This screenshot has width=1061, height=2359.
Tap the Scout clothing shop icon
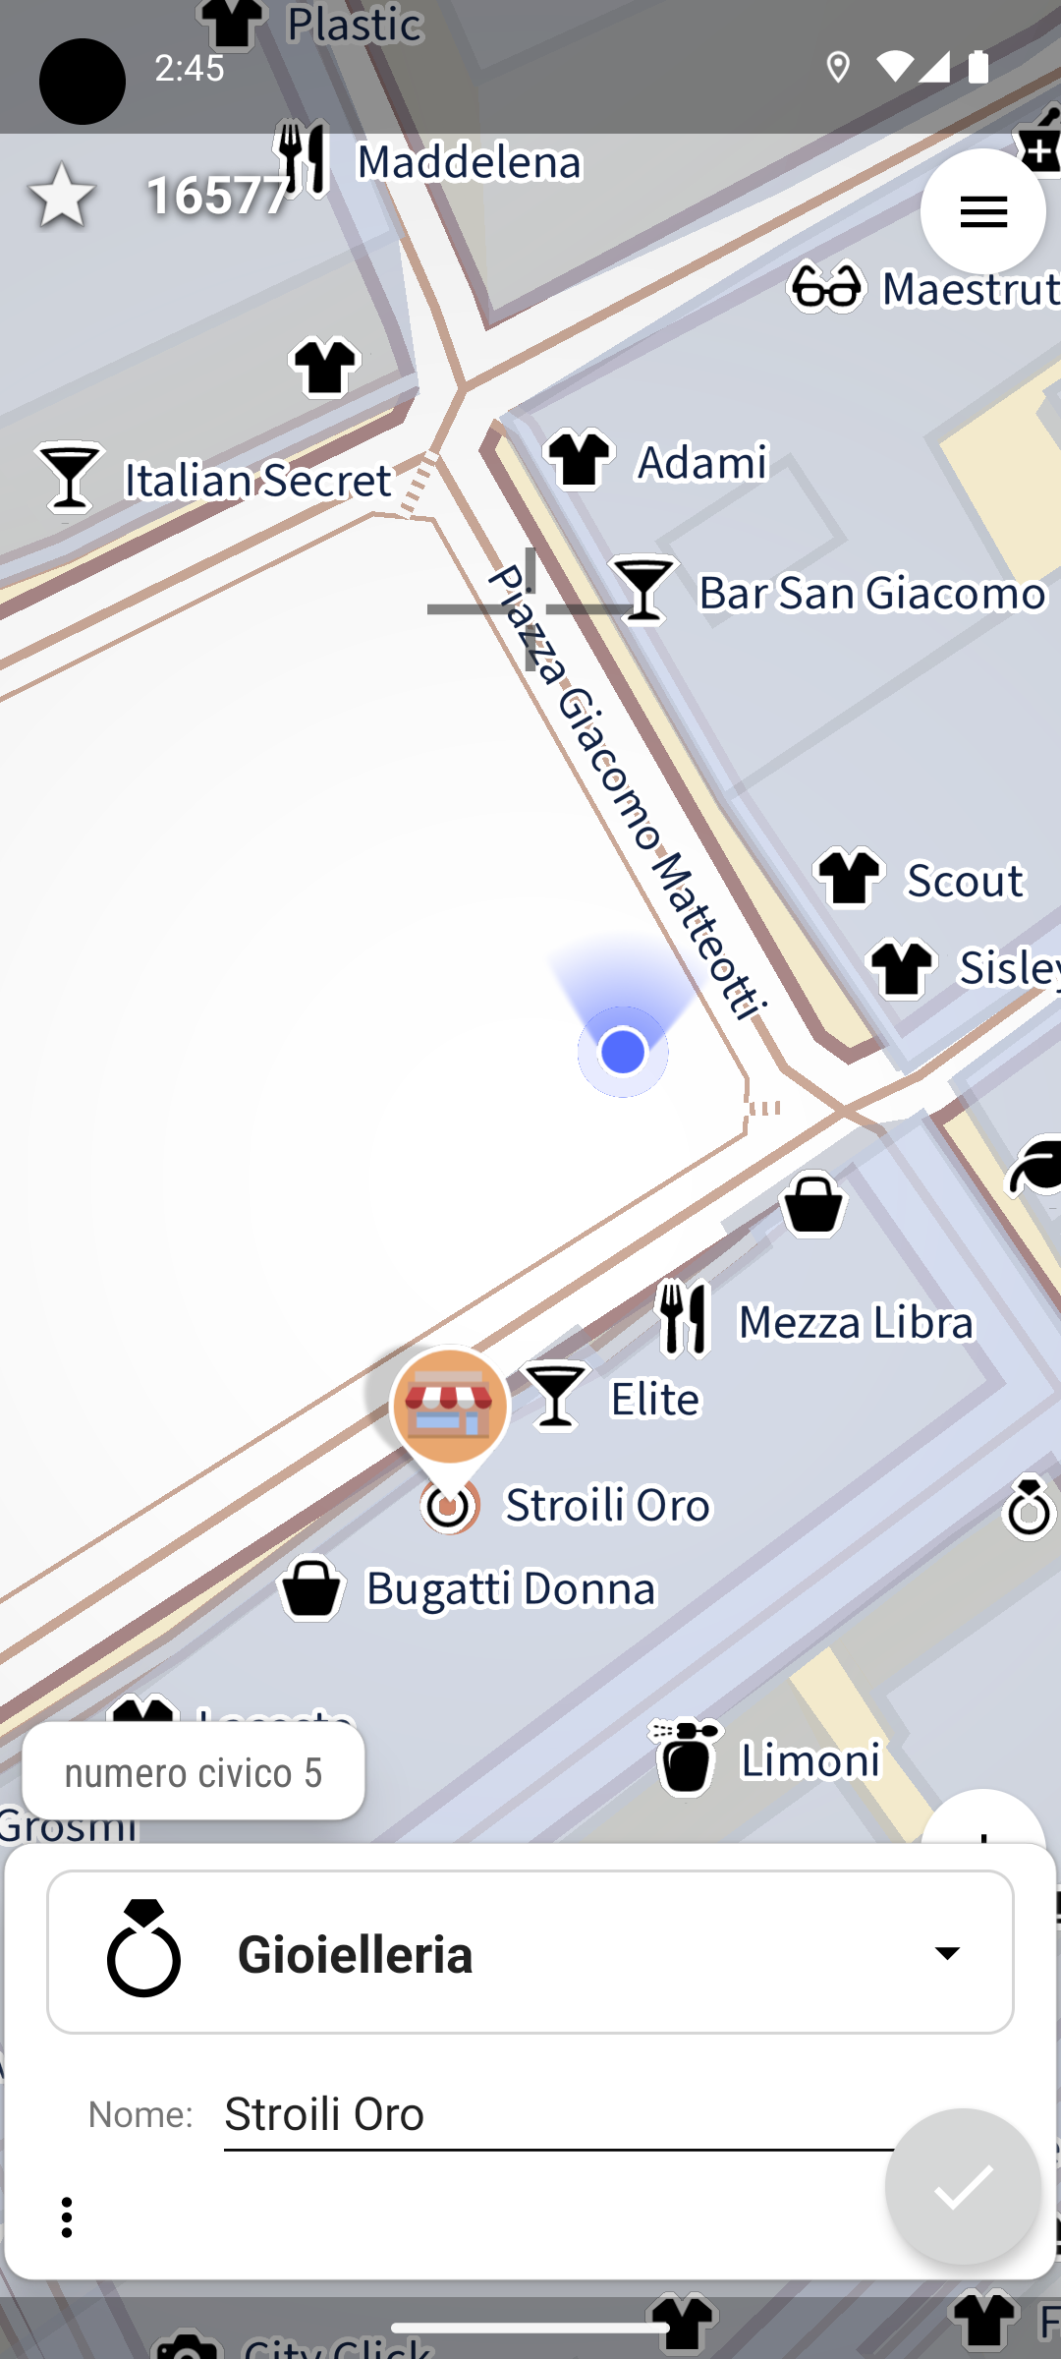[x=850, y=877]
